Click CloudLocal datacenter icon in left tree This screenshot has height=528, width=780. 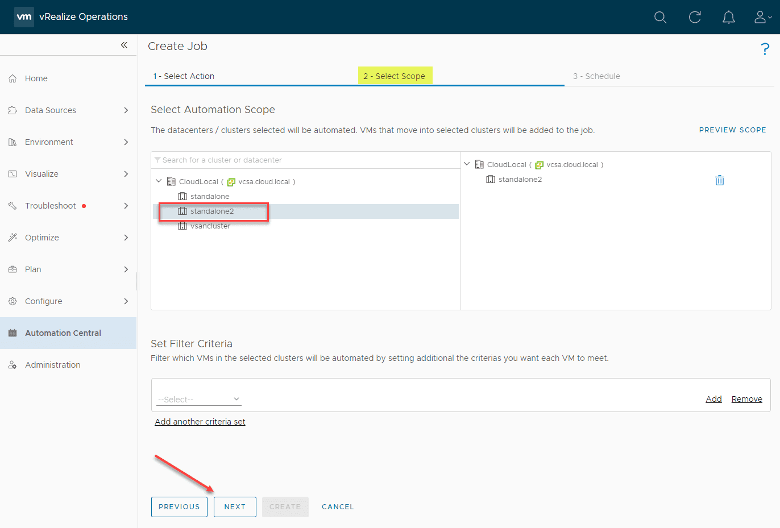171,182
